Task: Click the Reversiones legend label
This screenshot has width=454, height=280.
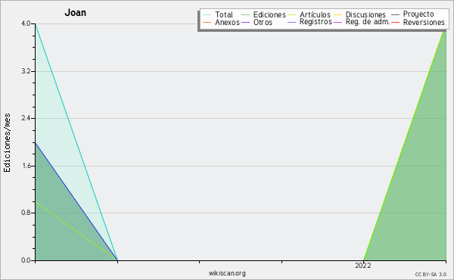Action: (x=424, y=22)
